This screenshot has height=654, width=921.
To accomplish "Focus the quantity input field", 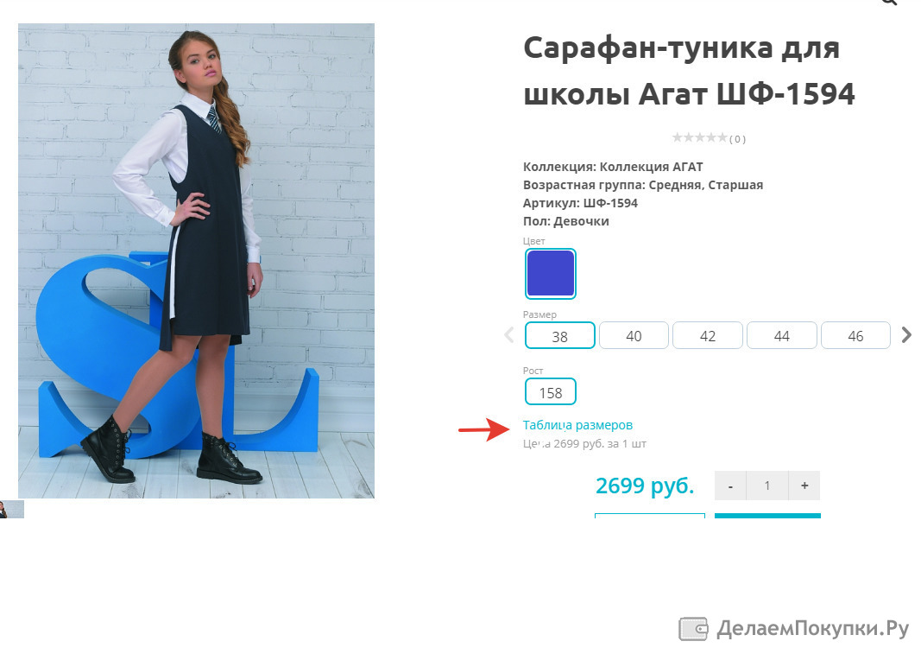I will point(767,486).
